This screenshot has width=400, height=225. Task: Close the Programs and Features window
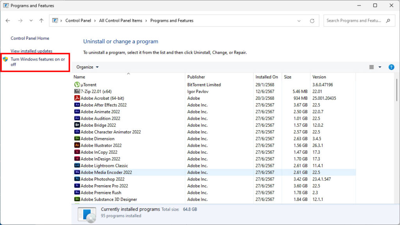[391, 5]
